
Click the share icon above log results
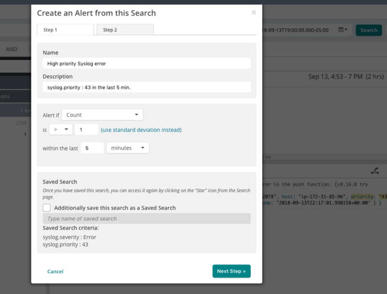click(x=374, y=170)
